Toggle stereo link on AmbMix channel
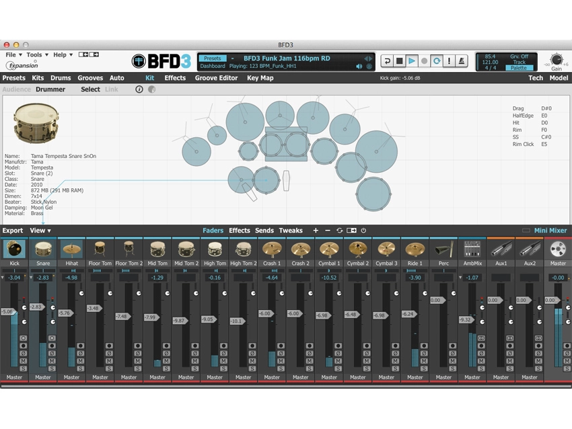This screenshot has height=429, width=572. pyautogui.click(x=481, y=338)
